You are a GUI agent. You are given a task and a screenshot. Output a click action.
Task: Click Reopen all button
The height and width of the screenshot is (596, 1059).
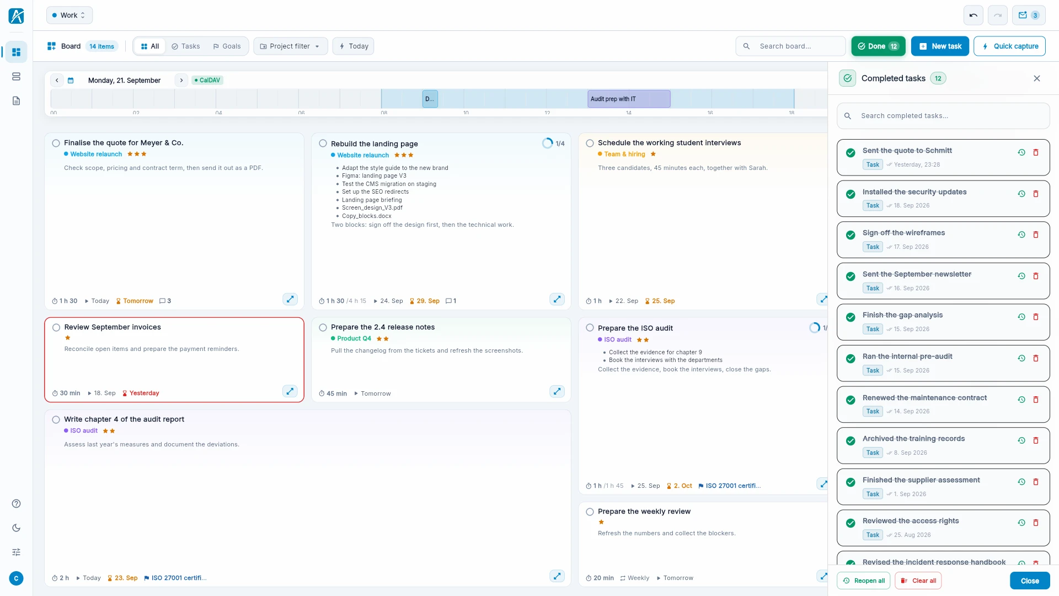(864, 581)
